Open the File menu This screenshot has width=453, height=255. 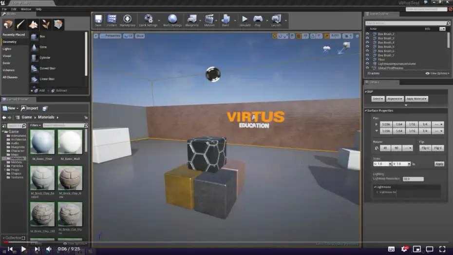[4, 9]
